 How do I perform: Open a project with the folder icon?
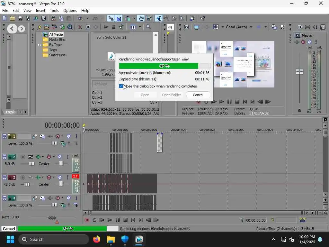pyautogui.click(x=13, y=18)
